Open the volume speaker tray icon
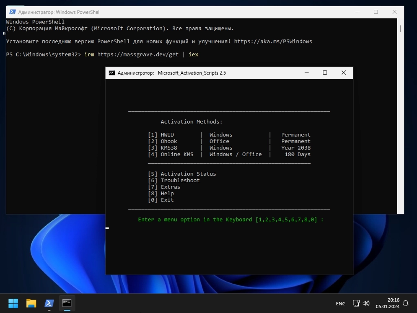The height and width of the screenshot is (313, 417). 366,303
